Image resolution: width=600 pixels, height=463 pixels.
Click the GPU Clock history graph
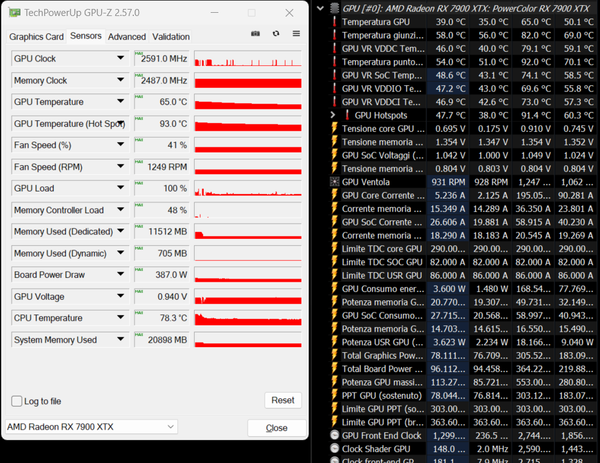[x=248, y=58]
